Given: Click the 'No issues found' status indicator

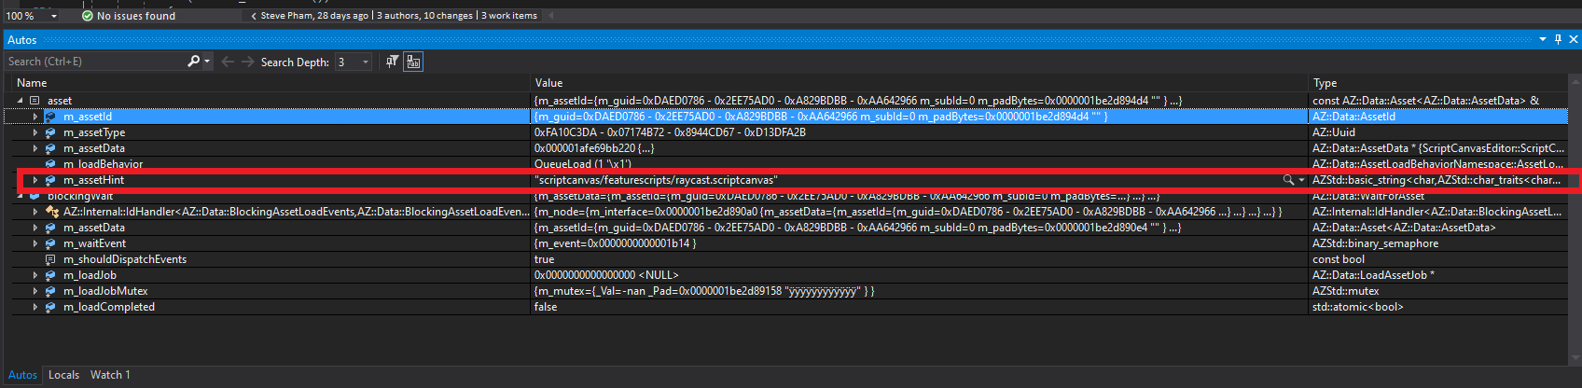Looking at the screenshot, I should [129, 16].
